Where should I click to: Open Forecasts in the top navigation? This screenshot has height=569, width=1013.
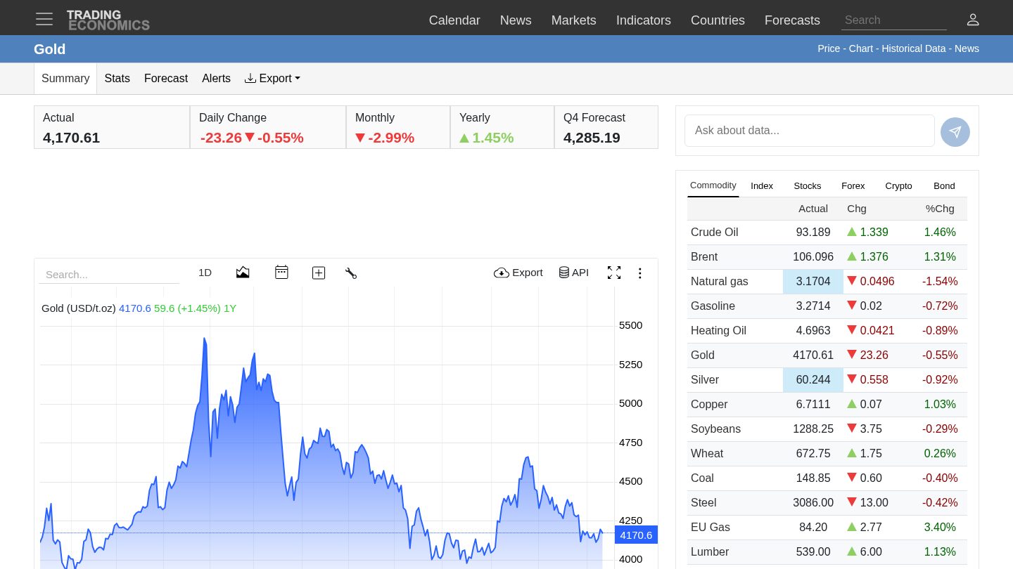click(x=792, y=20)
